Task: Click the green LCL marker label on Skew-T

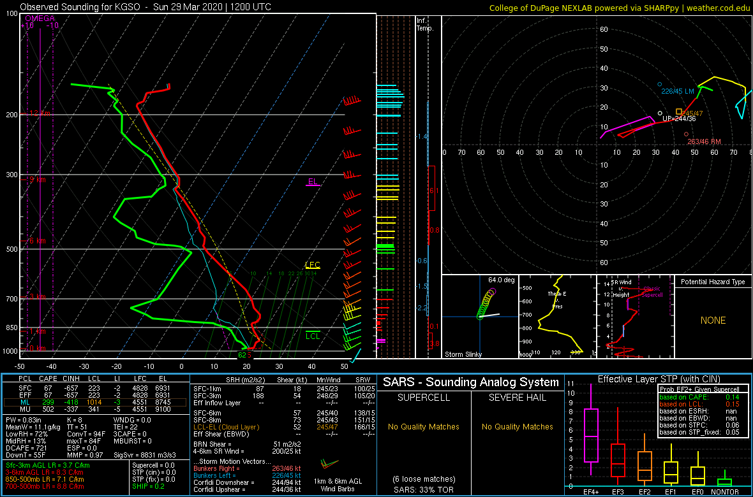Action: [313, 336]
